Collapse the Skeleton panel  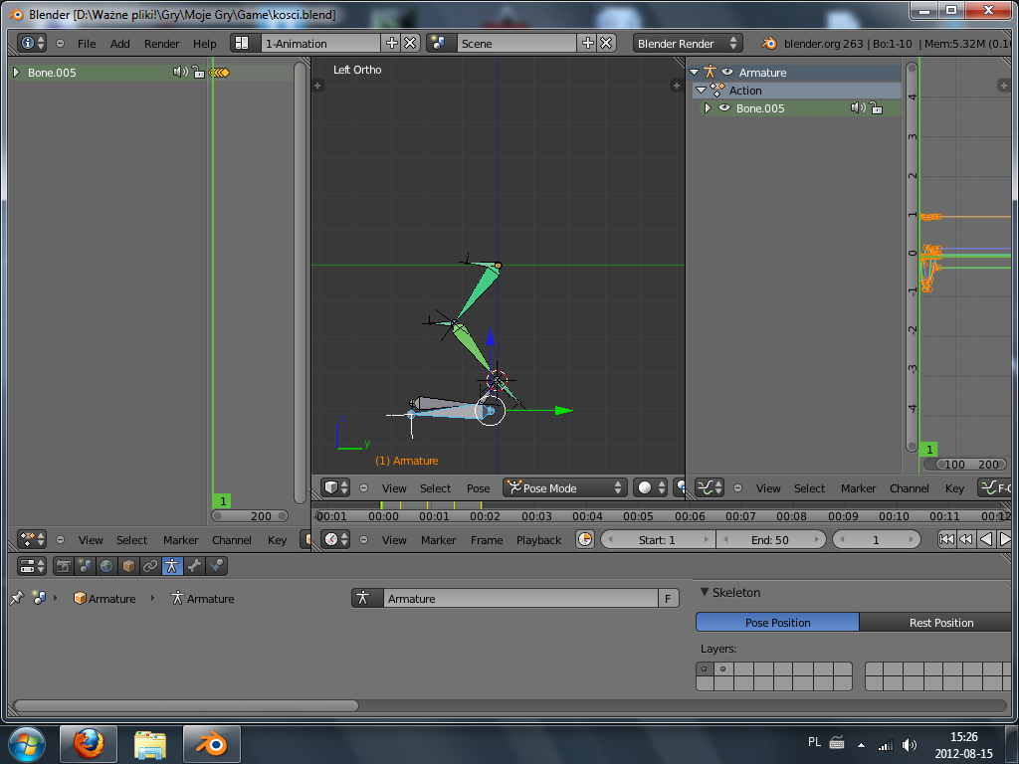click(x=705, y=592)
